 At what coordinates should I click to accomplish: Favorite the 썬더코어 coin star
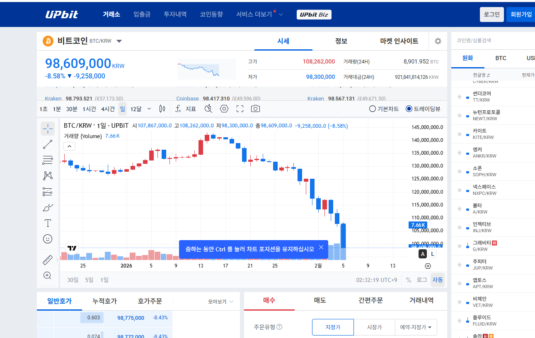[x=459, y=97]
